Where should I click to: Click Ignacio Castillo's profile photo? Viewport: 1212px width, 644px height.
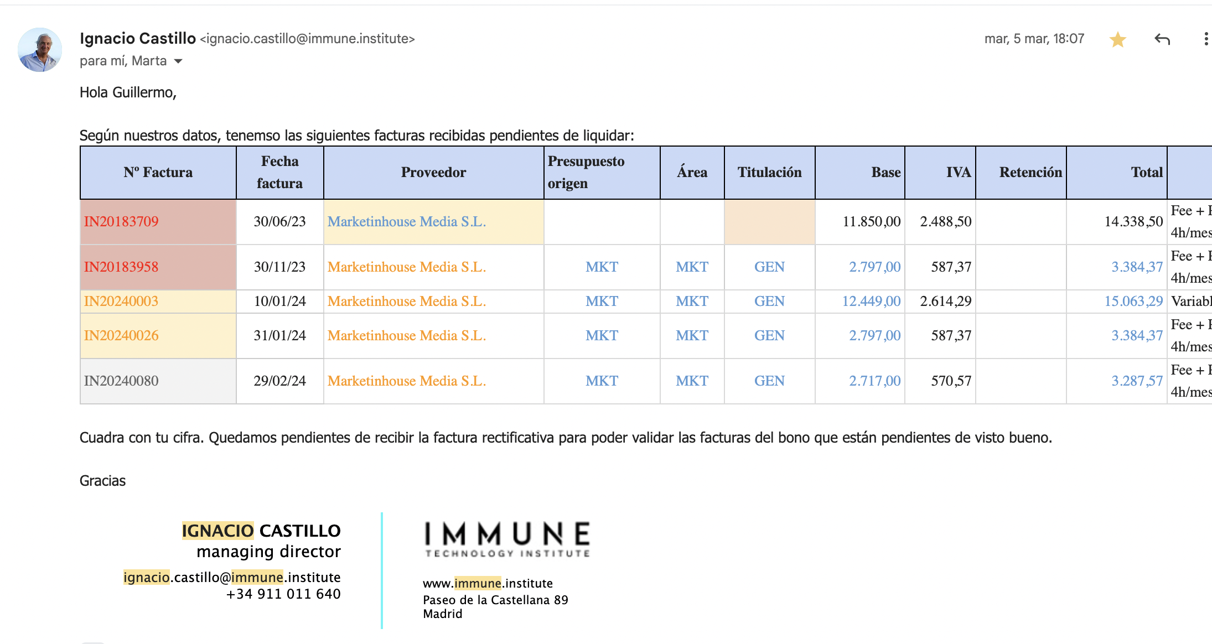click(40, 50)
